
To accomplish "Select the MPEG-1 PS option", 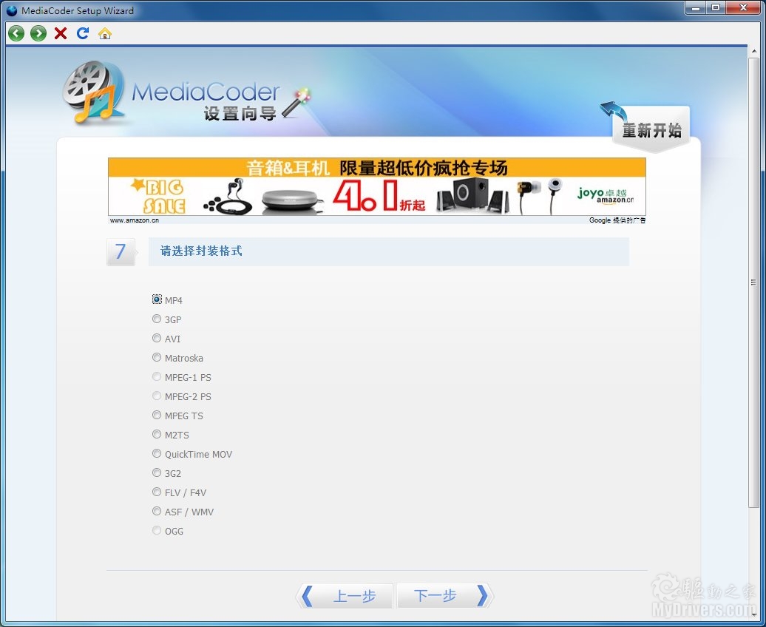I will point(157,376).
